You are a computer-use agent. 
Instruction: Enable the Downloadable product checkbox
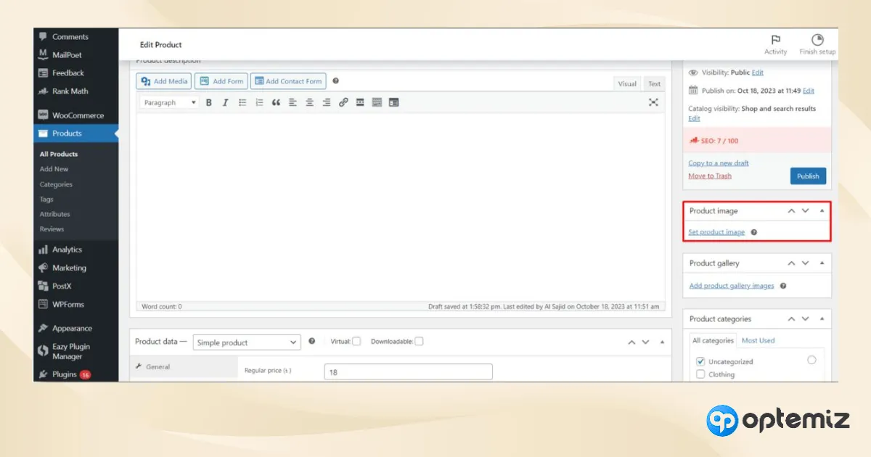419,342
